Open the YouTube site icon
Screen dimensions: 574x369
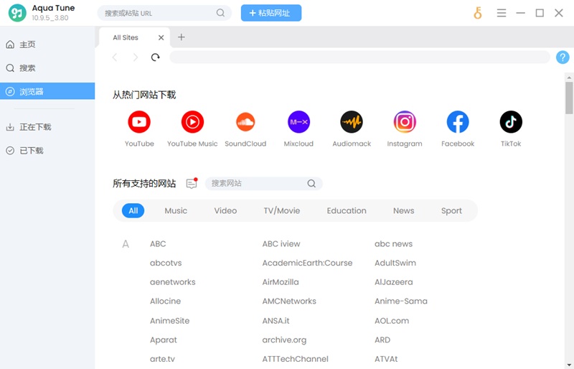coord(139,121)
